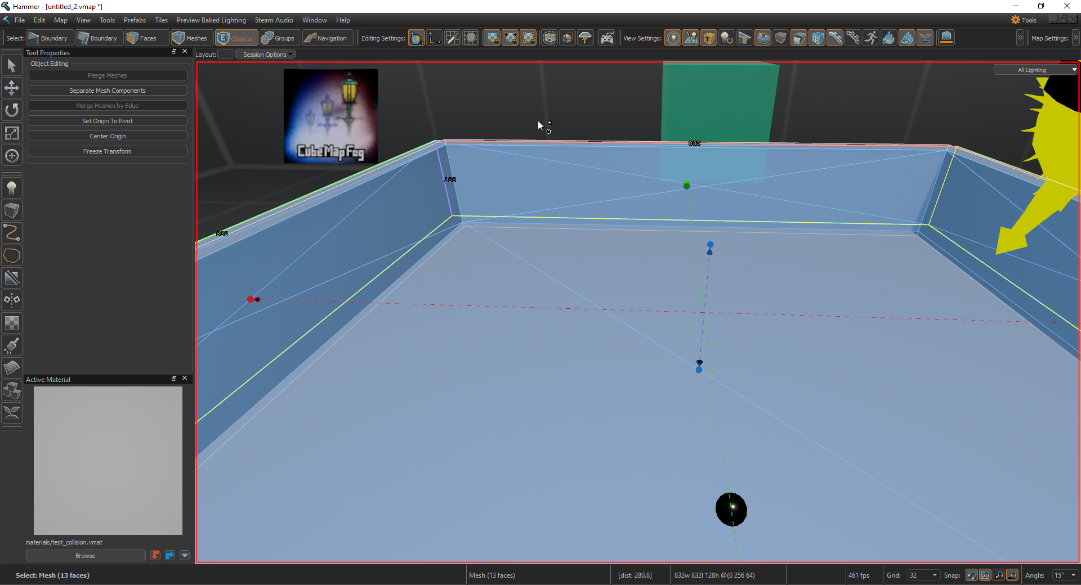
Task: Toggle the foliage view setting icon
Action: [x=924, y=38]
